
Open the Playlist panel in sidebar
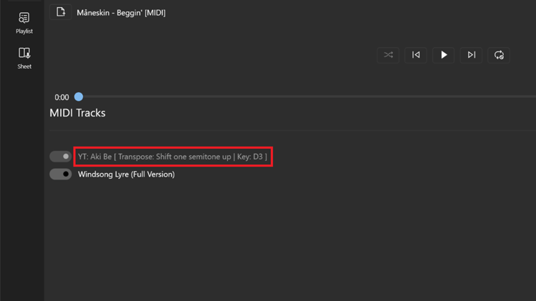(24, 23)
